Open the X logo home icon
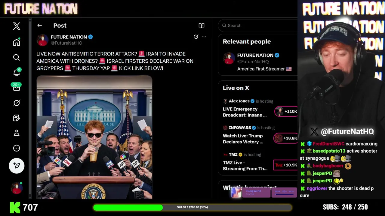Screen dimensions: 385x216 (x=17, y=26)
